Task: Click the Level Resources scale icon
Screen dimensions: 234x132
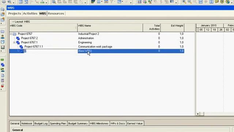Action: tap(150, 2)
